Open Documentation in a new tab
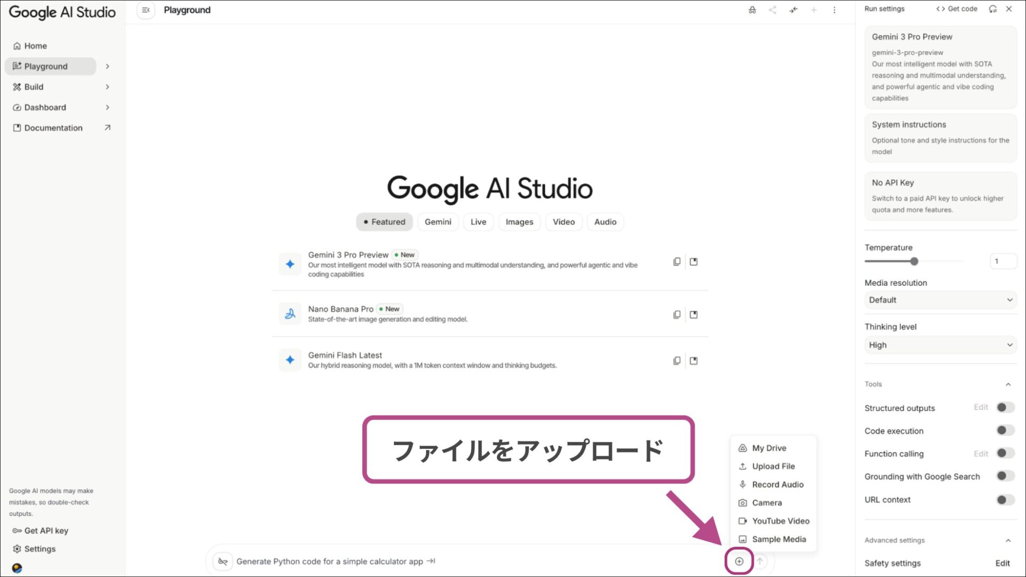The width and height of the screenshot is (1026, 577). tap(53, 128)
